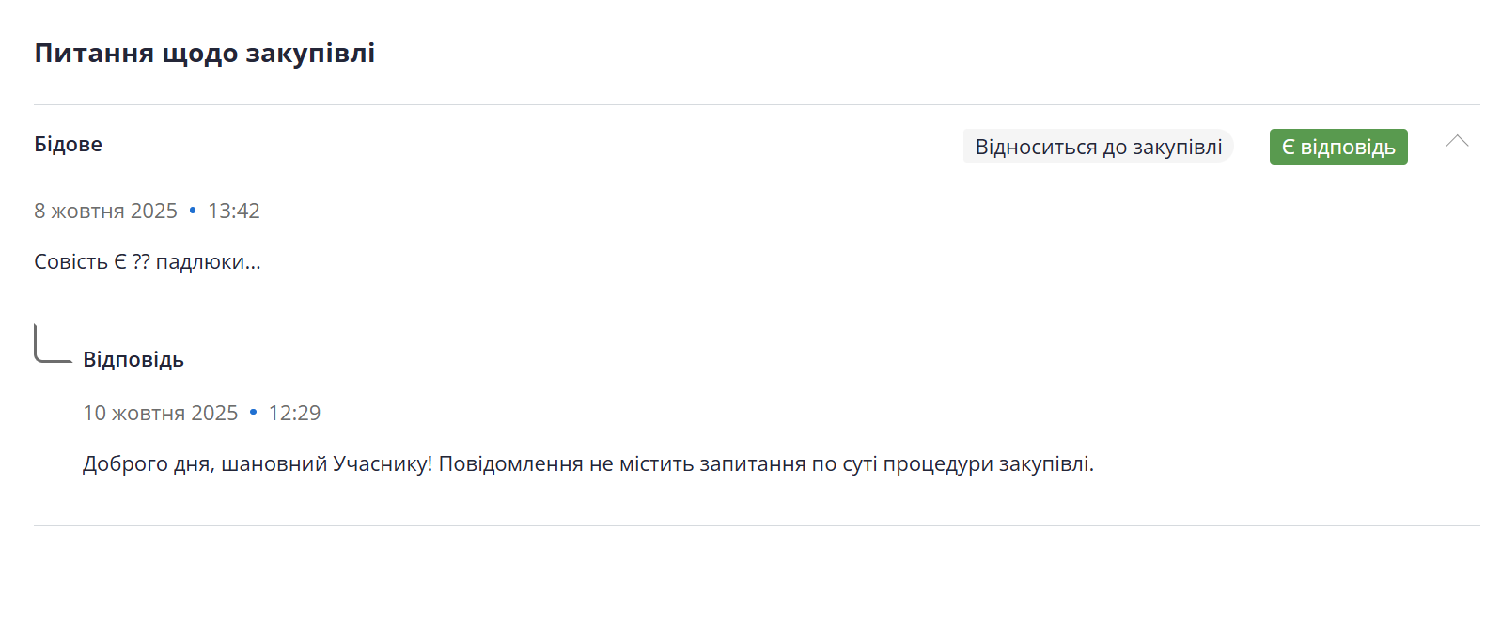The height and width of the screenshot is (643, 1501).
Task: Click the Відноситься до закупівлі tag
Action: 1098,147
